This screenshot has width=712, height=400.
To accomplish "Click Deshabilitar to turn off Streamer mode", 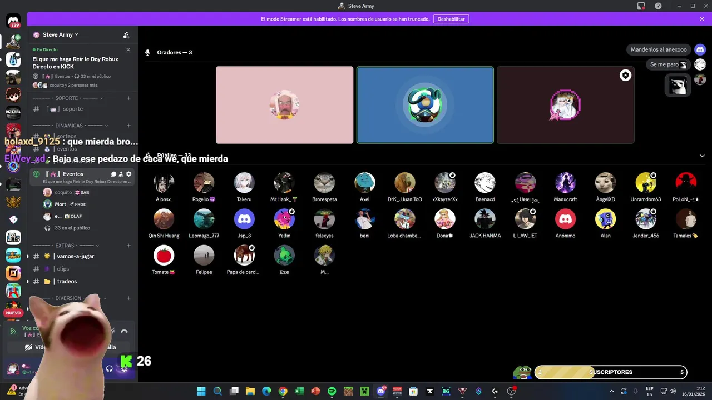I will [451, 19].
